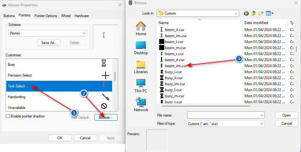Click the Busy hourglass pointer icon
Image resolution: width=301 pixels, height=152 pixels.
coord(104,63)
